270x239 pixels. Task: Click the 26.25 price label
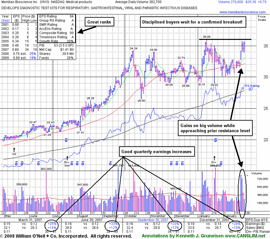(91, 98)
